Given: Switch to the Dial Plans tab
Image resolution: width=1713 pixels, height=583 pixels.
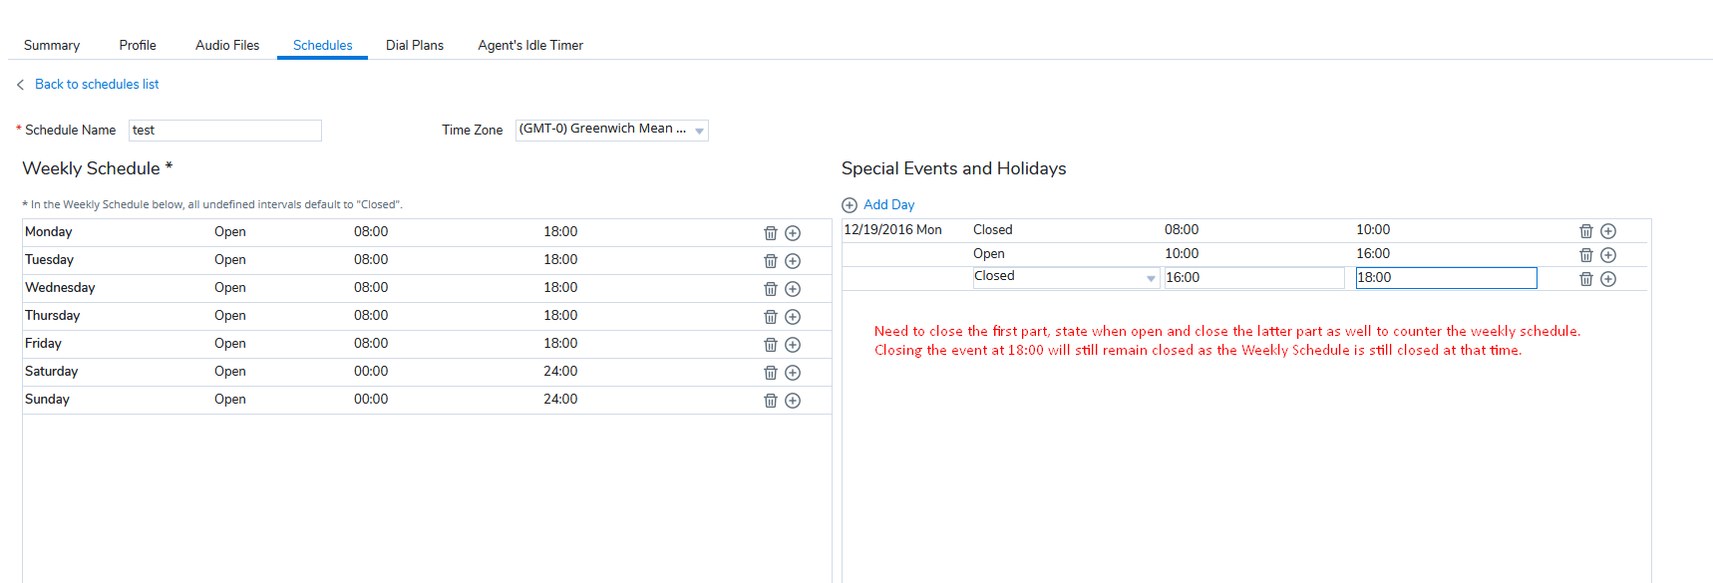Looking at the screenshot, I should click(x=414, y=45).
